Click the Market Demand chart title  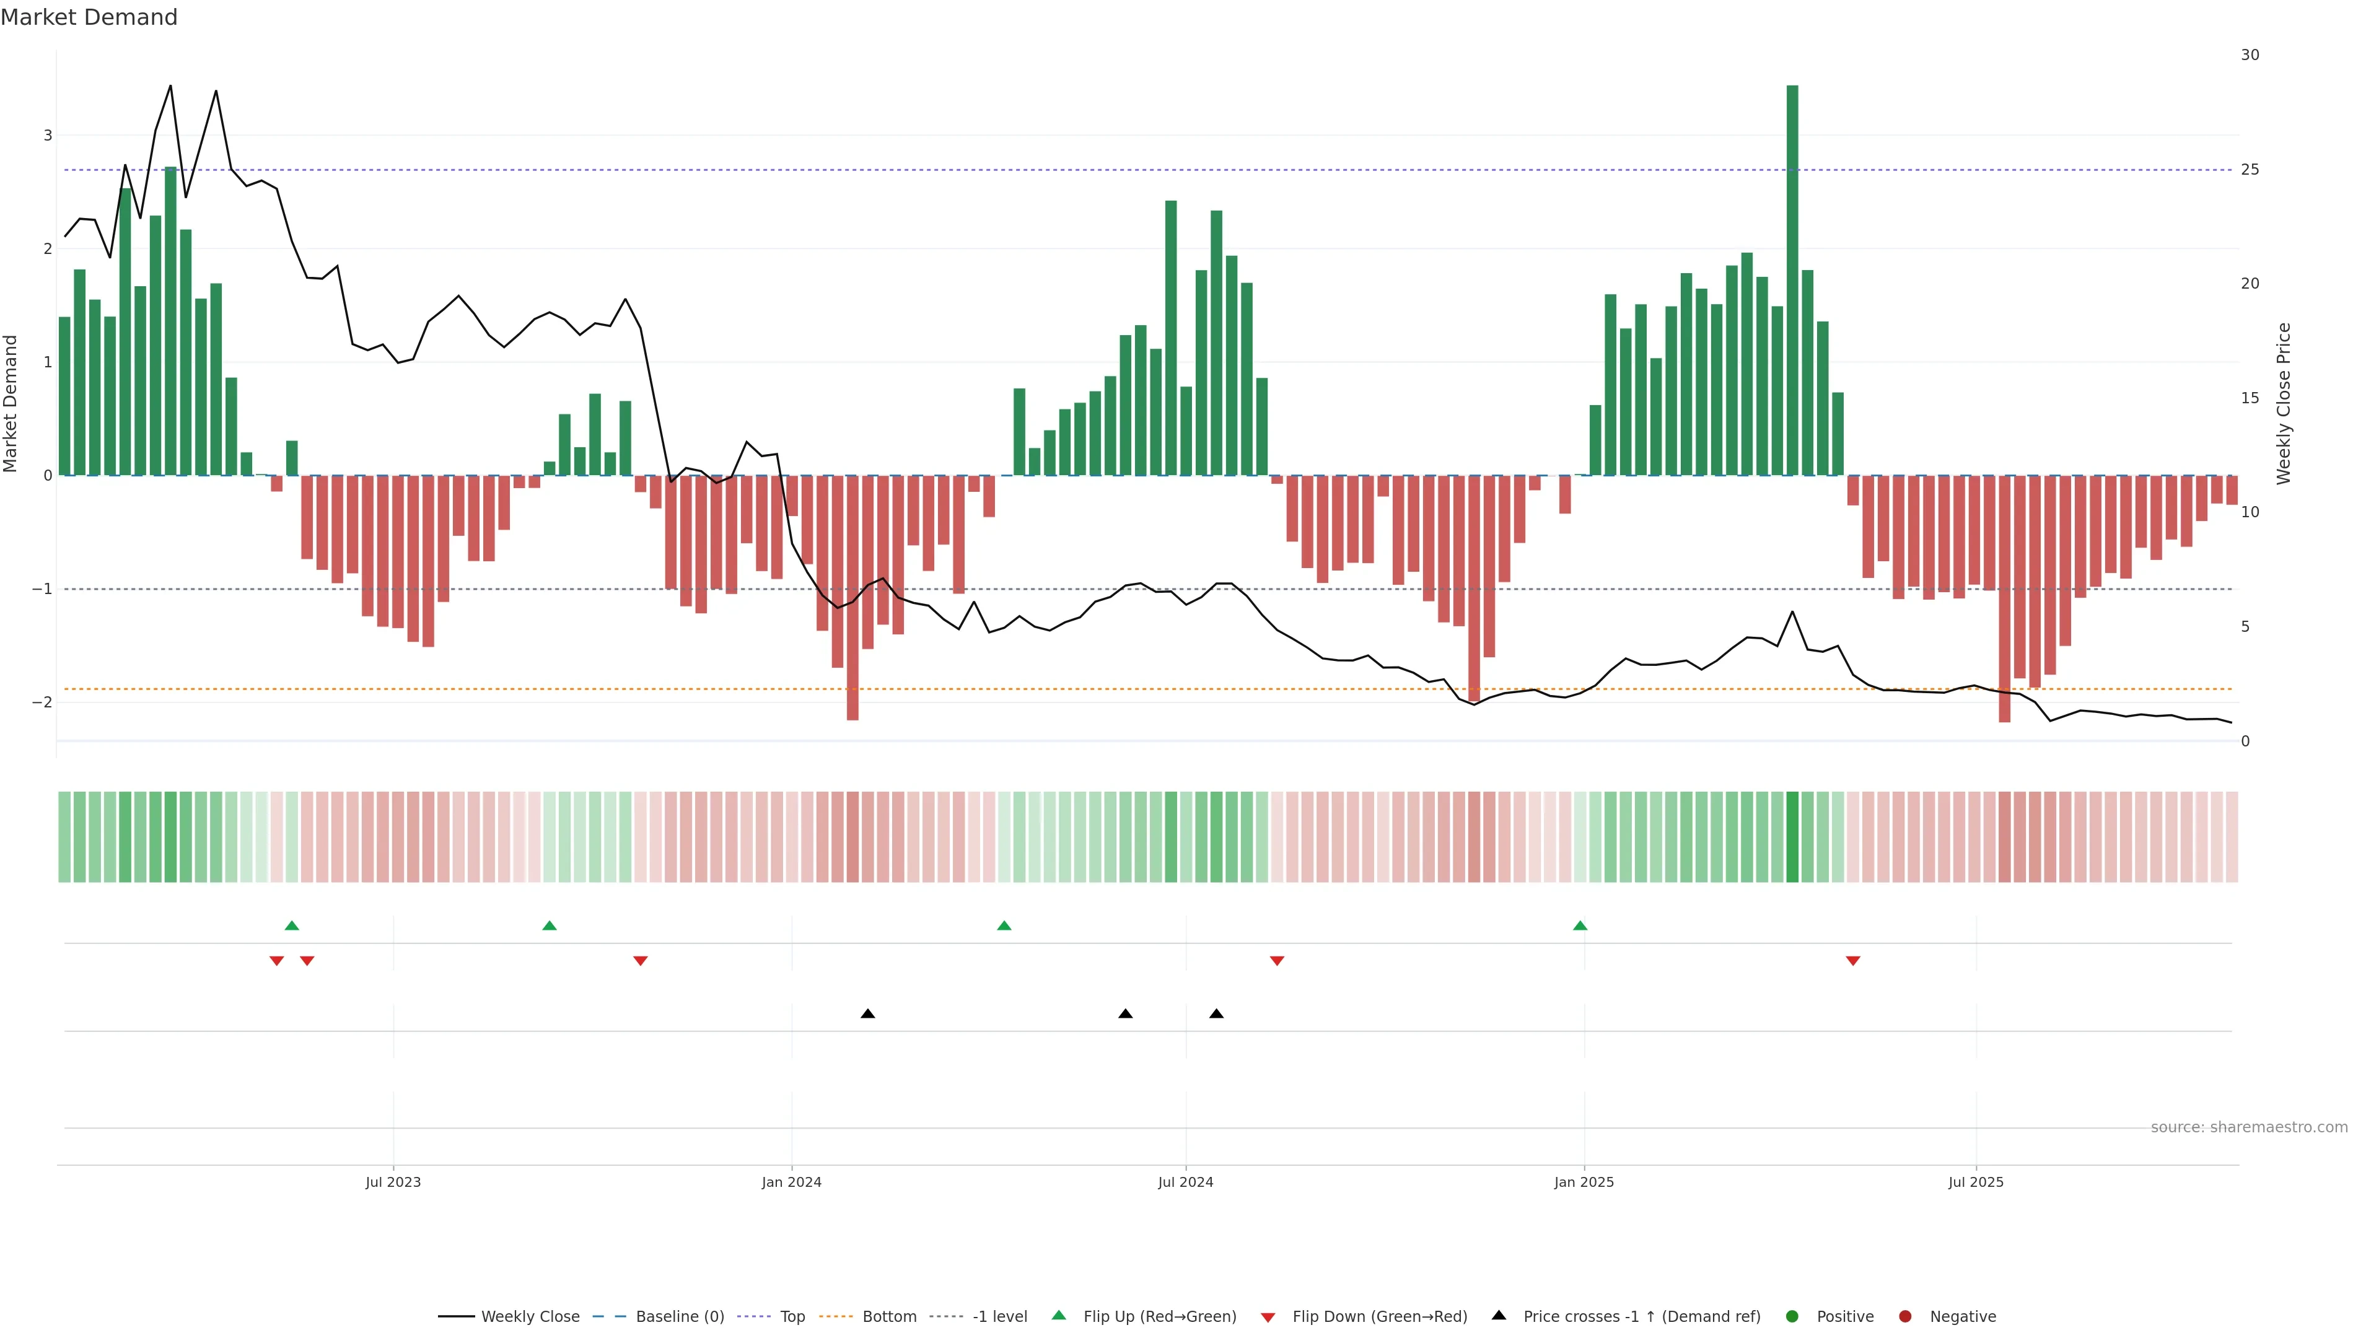pyautogui.click(x=89, y=17)
